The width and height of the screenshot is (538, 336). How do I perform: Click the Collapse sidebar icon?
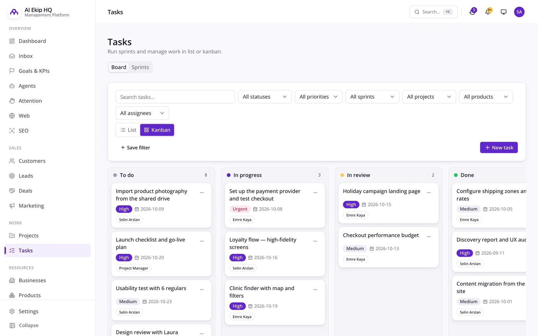tap(12, 325)
